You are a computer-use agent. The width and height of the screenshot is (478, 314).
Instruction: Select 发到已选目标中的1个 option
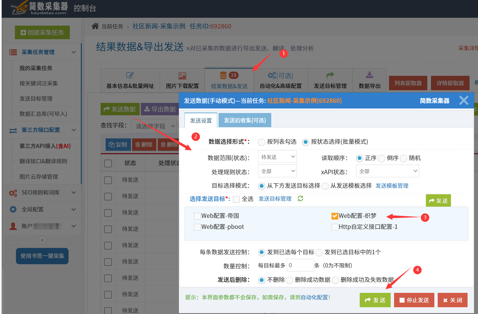(x=319, y=253)
